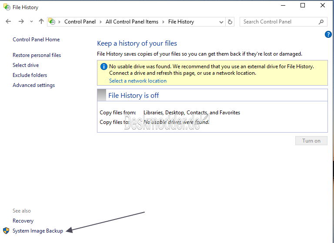Click the 'See also' heading
This screenshot has height=243, width=334.
pyautogui.click(x=22, y=211)
